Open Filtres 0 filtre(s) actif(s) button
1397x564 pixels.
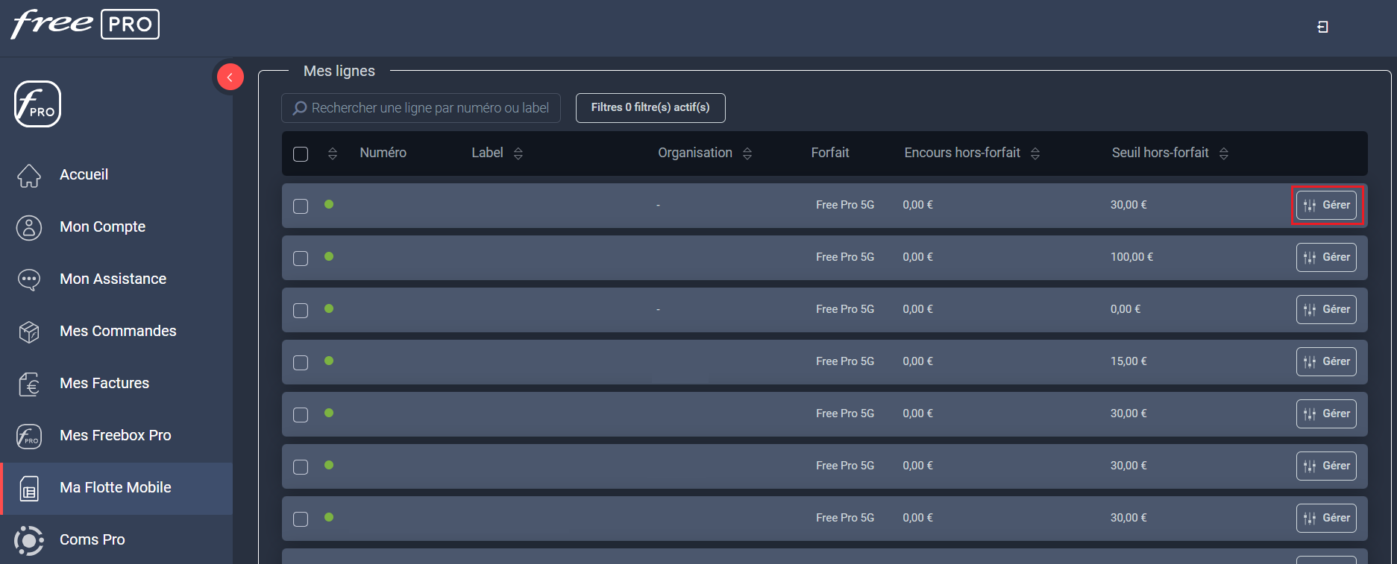pyautogui.click(x=650, y=107)
